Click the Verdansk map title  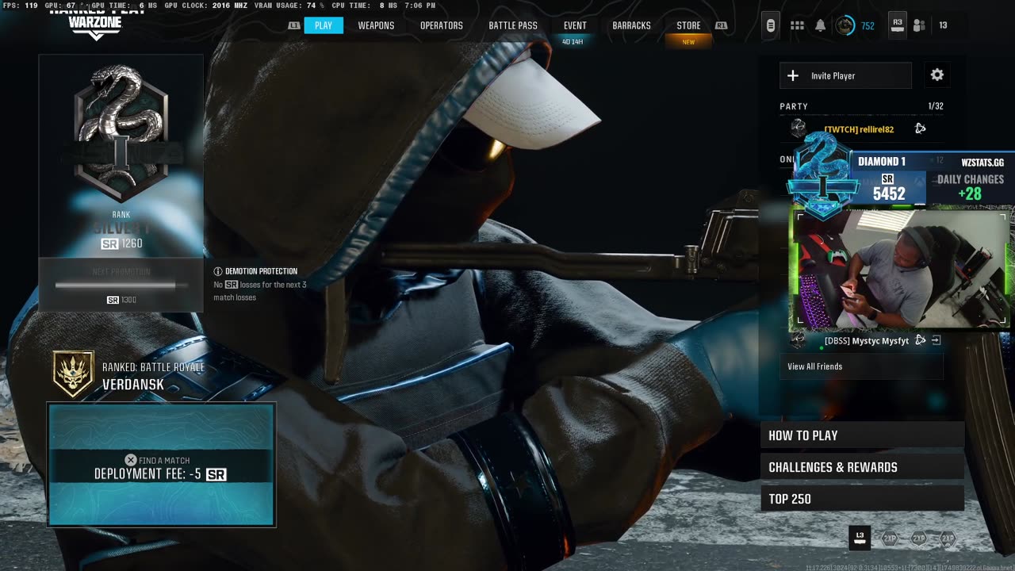tap(133, 385)
